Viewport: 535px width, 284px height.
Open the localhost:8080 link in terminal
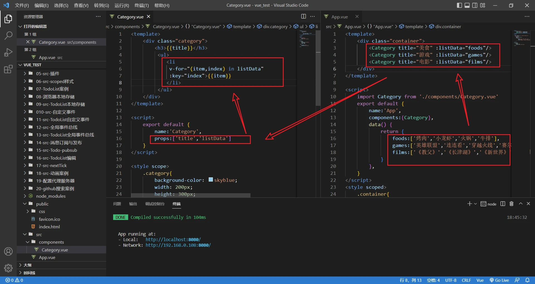point(173,239)
